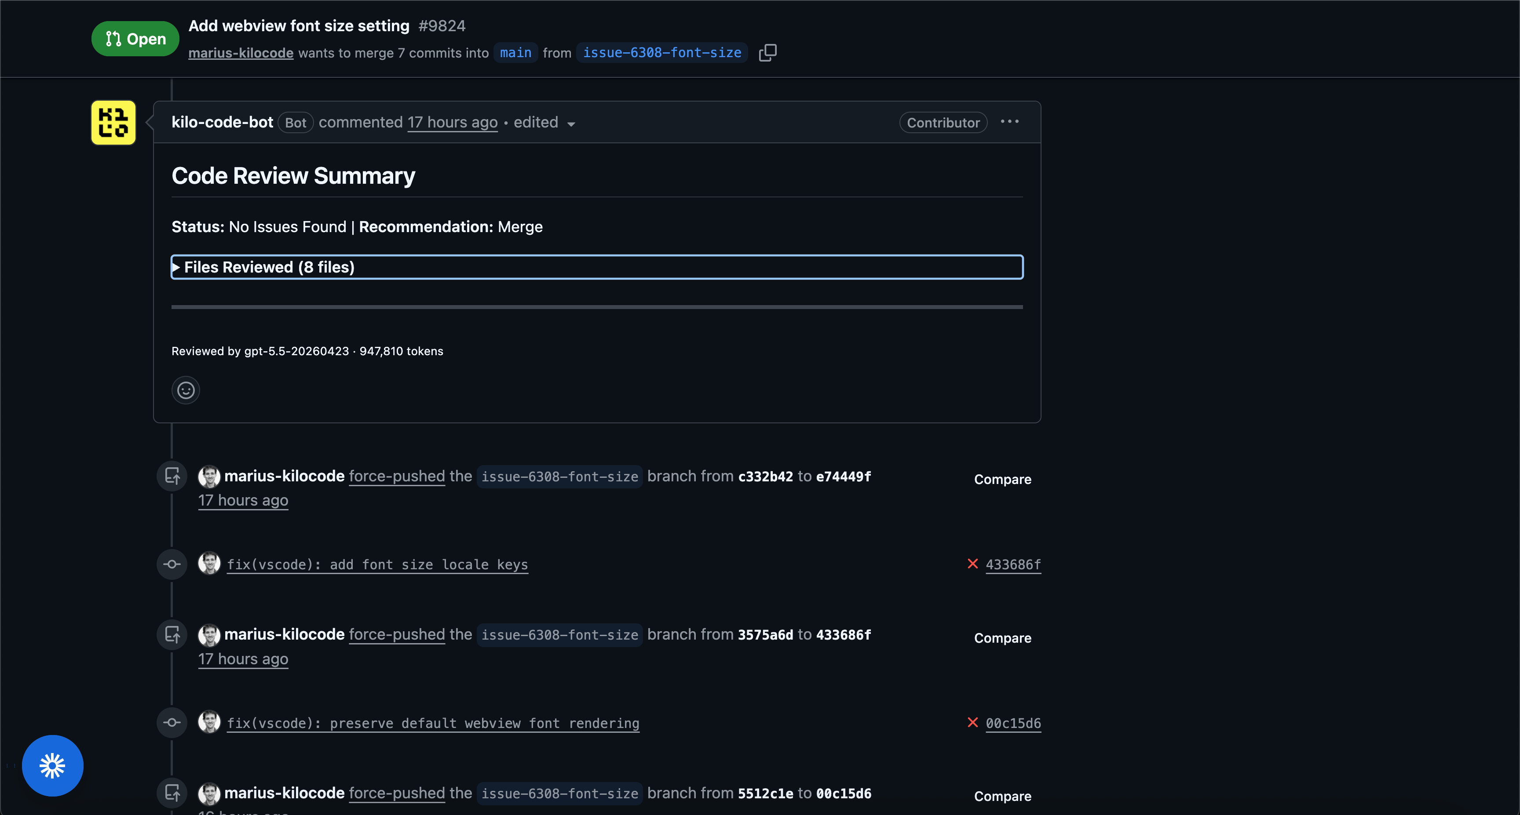Open the edited history dropdown arrow
Image resolution: width=1520 pixels, height=815 pixels.
coord(570,124)
